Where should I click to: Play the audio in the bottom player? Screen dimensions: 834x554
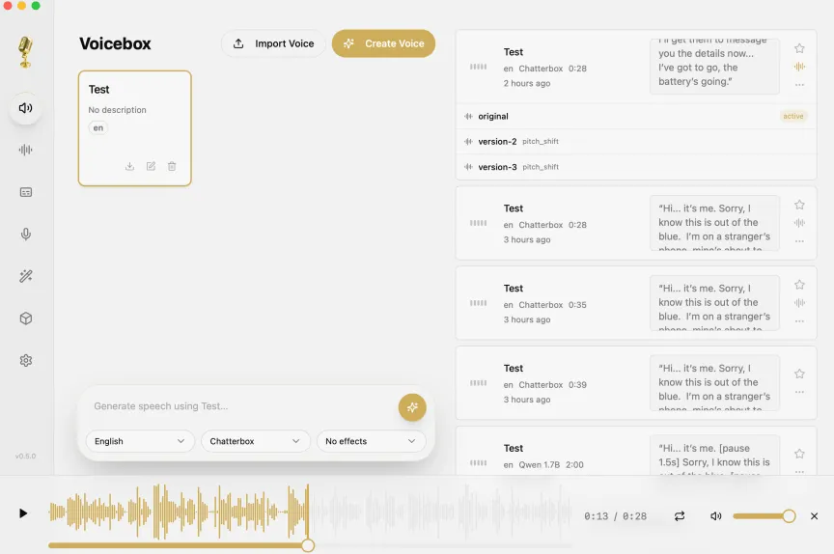point(23,513)
